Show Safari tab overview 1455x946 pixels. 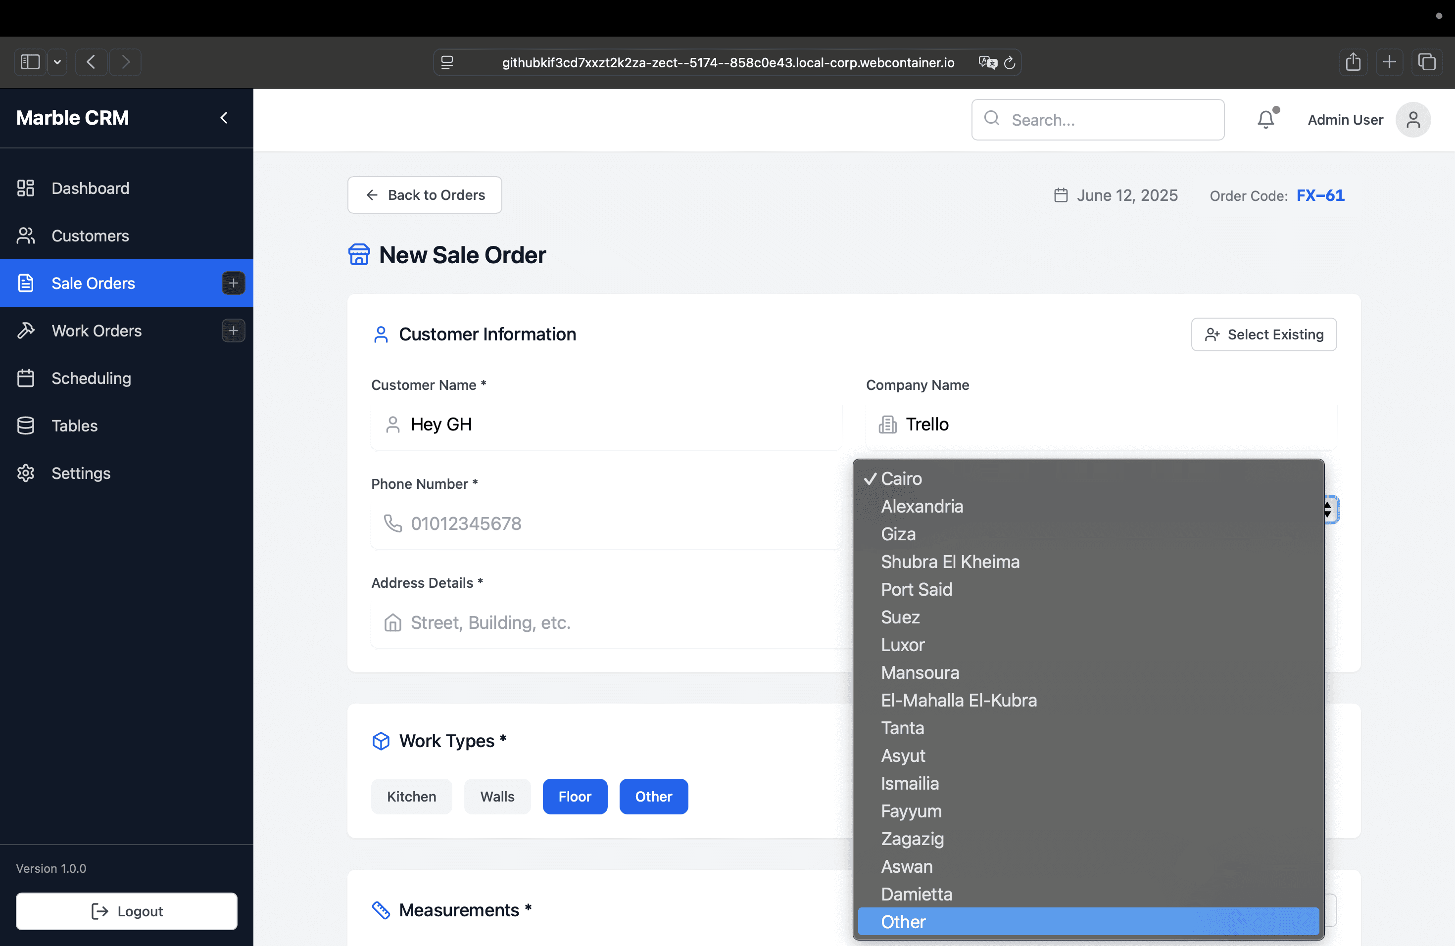(x=1427, y=62)
